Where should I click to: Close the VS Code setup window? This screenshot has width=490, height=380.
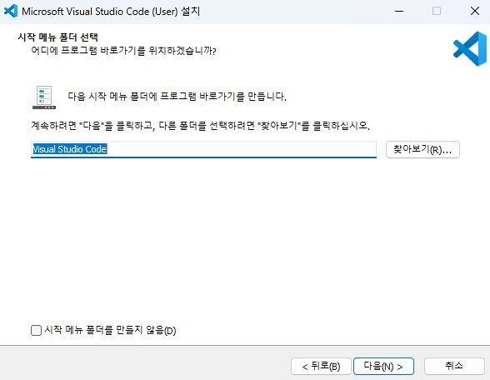[x=475, y=12]
